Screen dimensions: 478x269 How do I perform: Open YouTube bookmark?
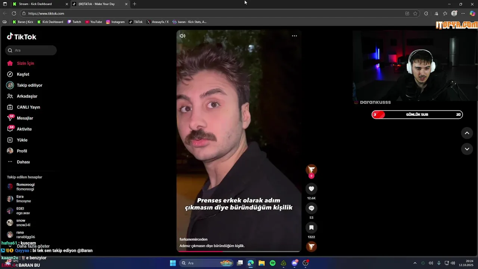[x=94, y=22]
